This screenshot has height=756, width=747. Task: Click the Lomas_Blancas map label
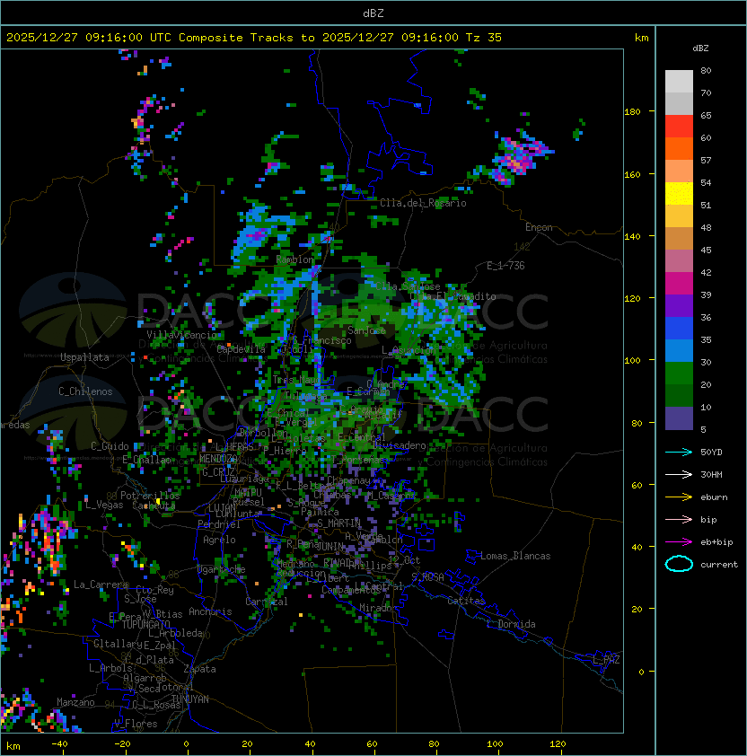[515, 556]
